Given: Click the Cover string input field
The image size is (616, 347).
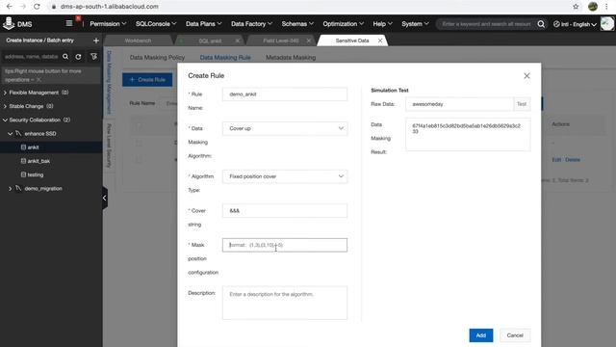Looking at the screenshot, I should coord(285,211).
